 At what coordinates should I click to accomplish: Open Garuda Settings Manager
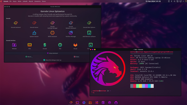[52, 25]
